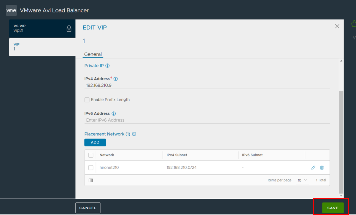Tick the select-all checkbox in table header
The image size is (356, 215).
point(91,155)
